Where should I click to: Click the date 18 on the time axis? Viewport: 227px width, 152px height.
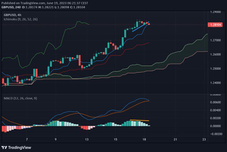tap(144, 139)
